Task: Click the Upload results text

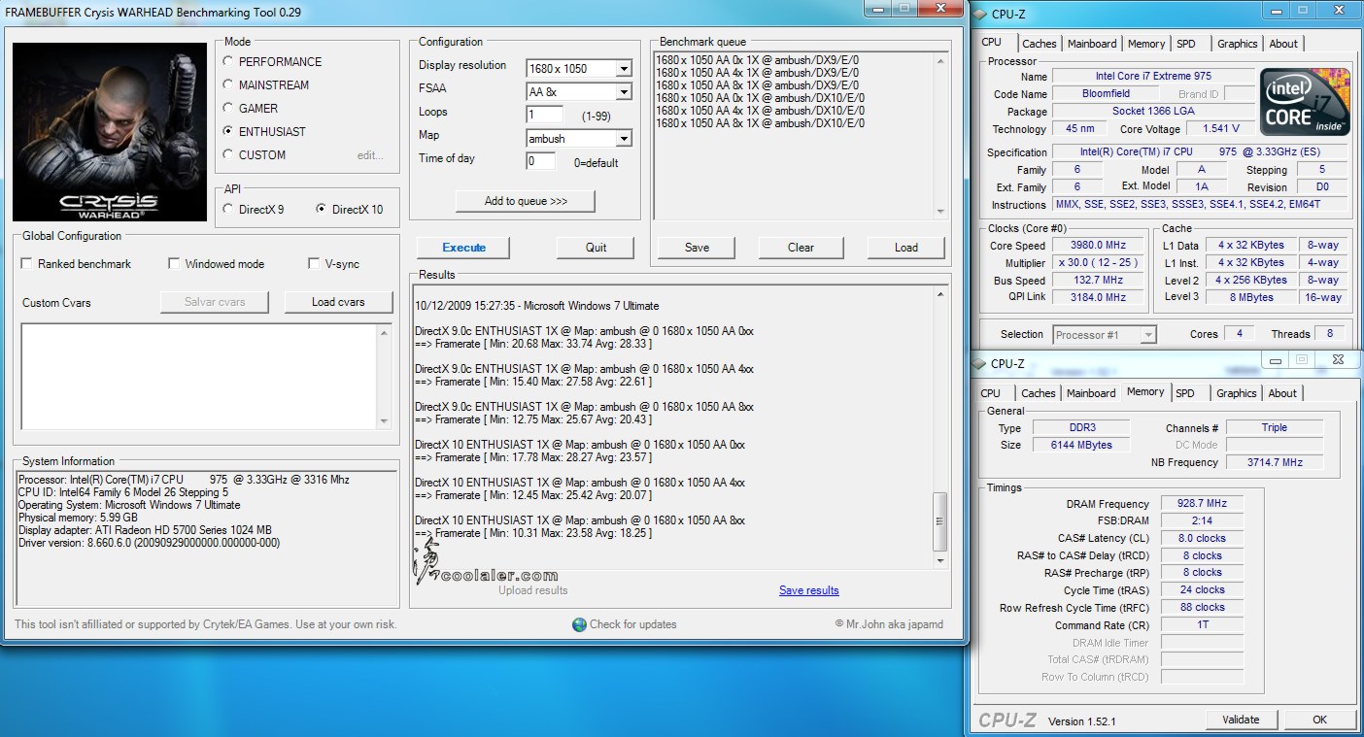Action: click(532, 590)
